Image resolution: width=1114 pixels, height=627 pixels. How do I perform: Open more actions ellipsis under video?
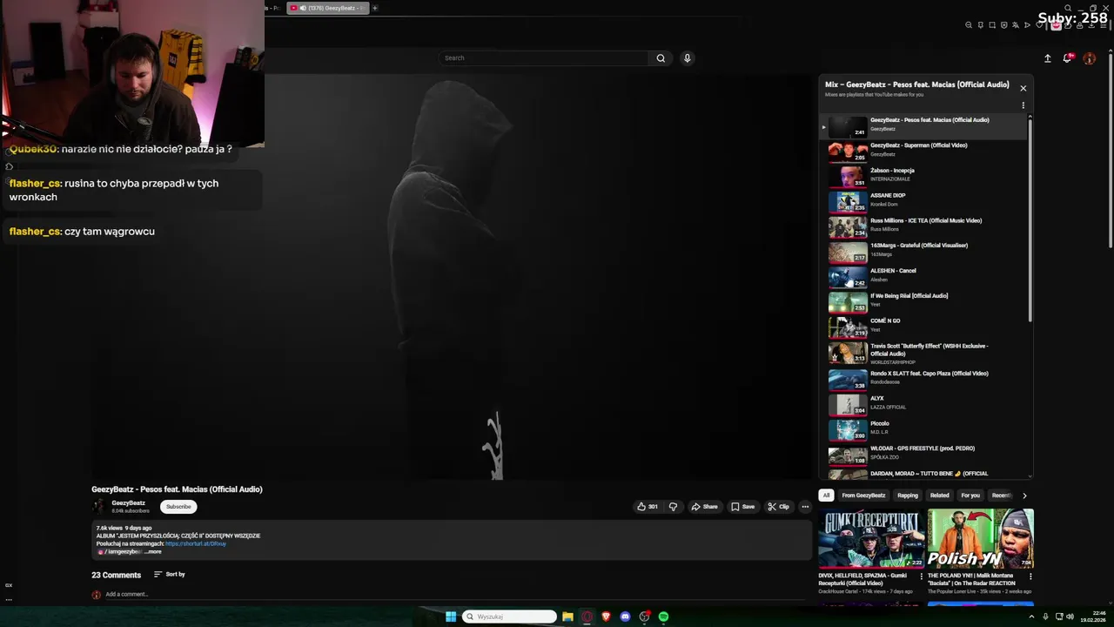(805, 507)
